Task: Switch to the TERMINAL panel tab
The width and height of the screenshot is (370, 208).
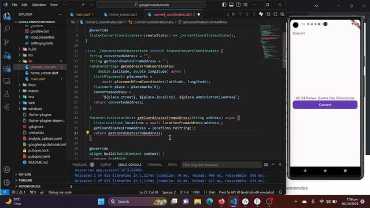Action: click(154, 165)
